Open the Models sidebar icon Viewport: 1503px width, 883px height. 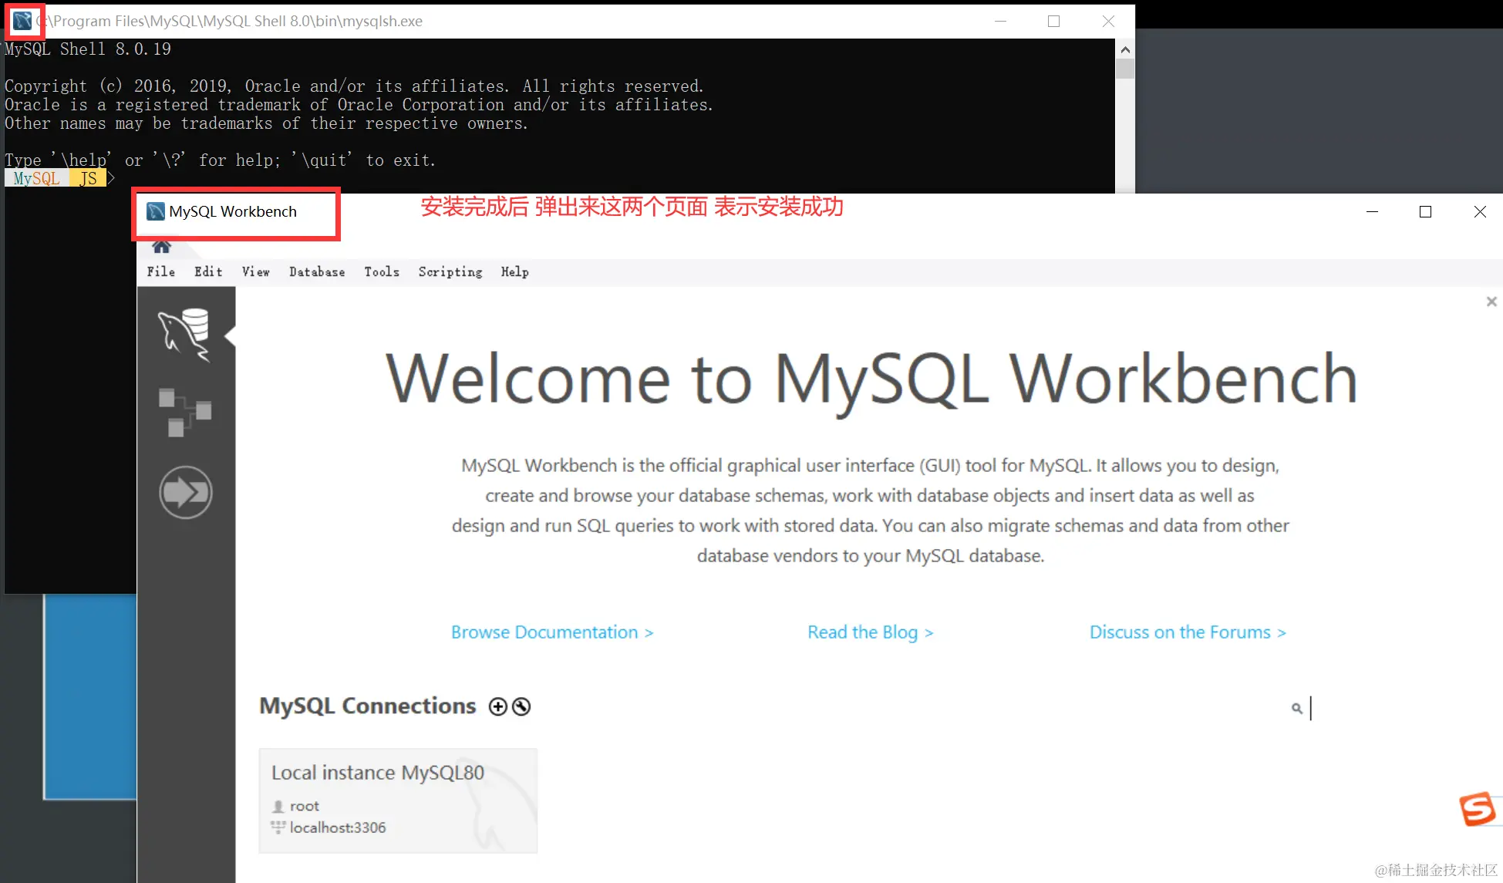185,413
